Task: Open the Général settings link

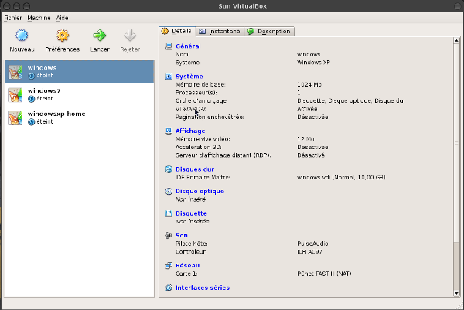Action: click(x=189, y=46)
